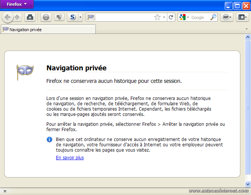Open the bookmarks star menu button
Screen dimensions: 251x195
click(242, 17)
